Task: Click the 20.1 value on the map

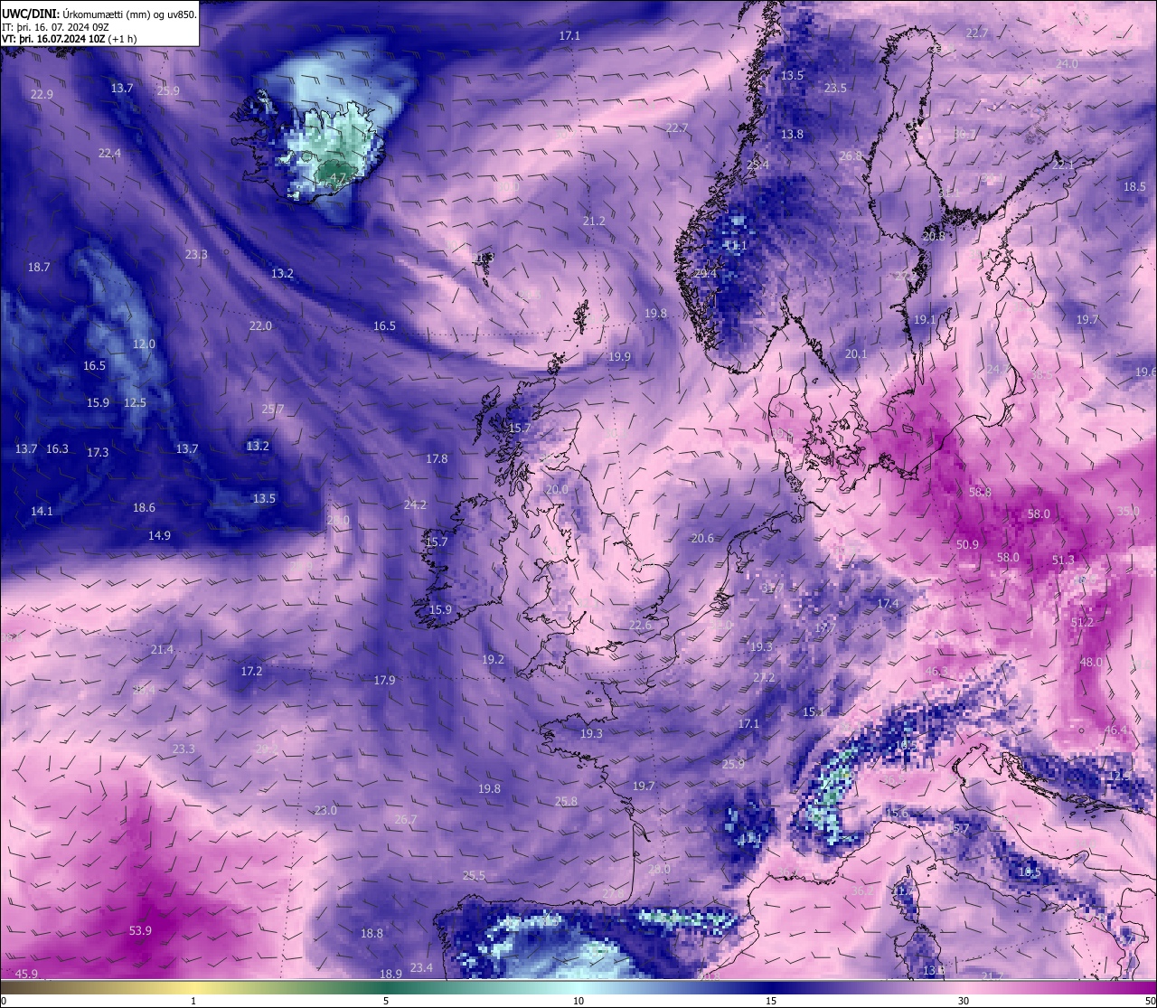Action: coord(855,353)
